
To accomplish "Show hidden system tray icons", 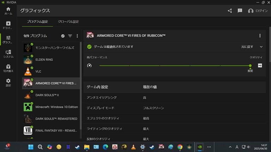I will [230, 147].
